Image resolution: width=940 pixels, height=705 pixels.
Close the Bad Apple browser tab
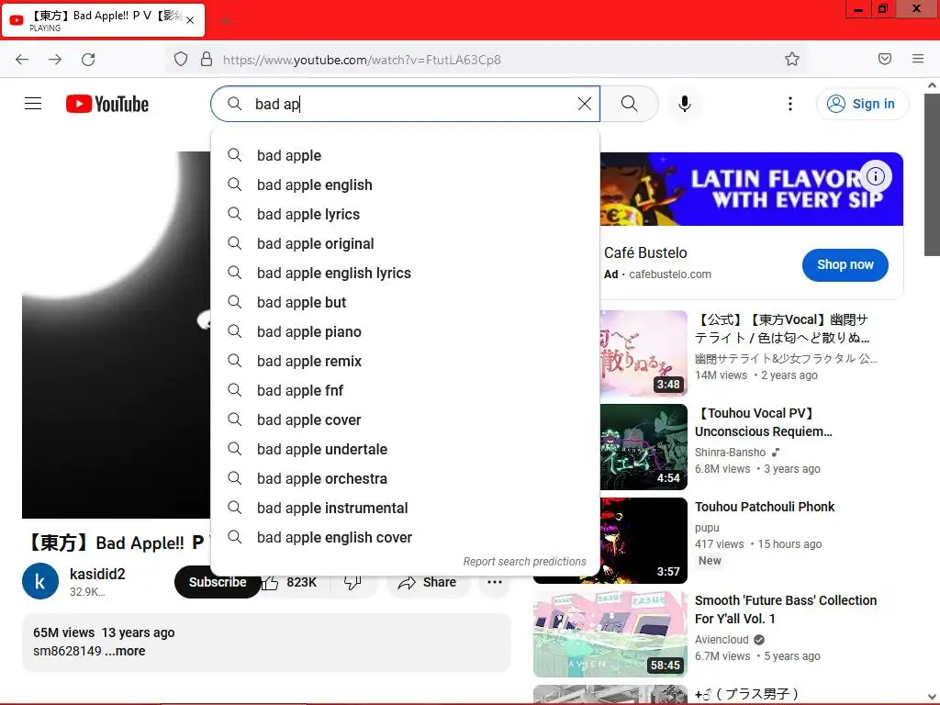190,20
